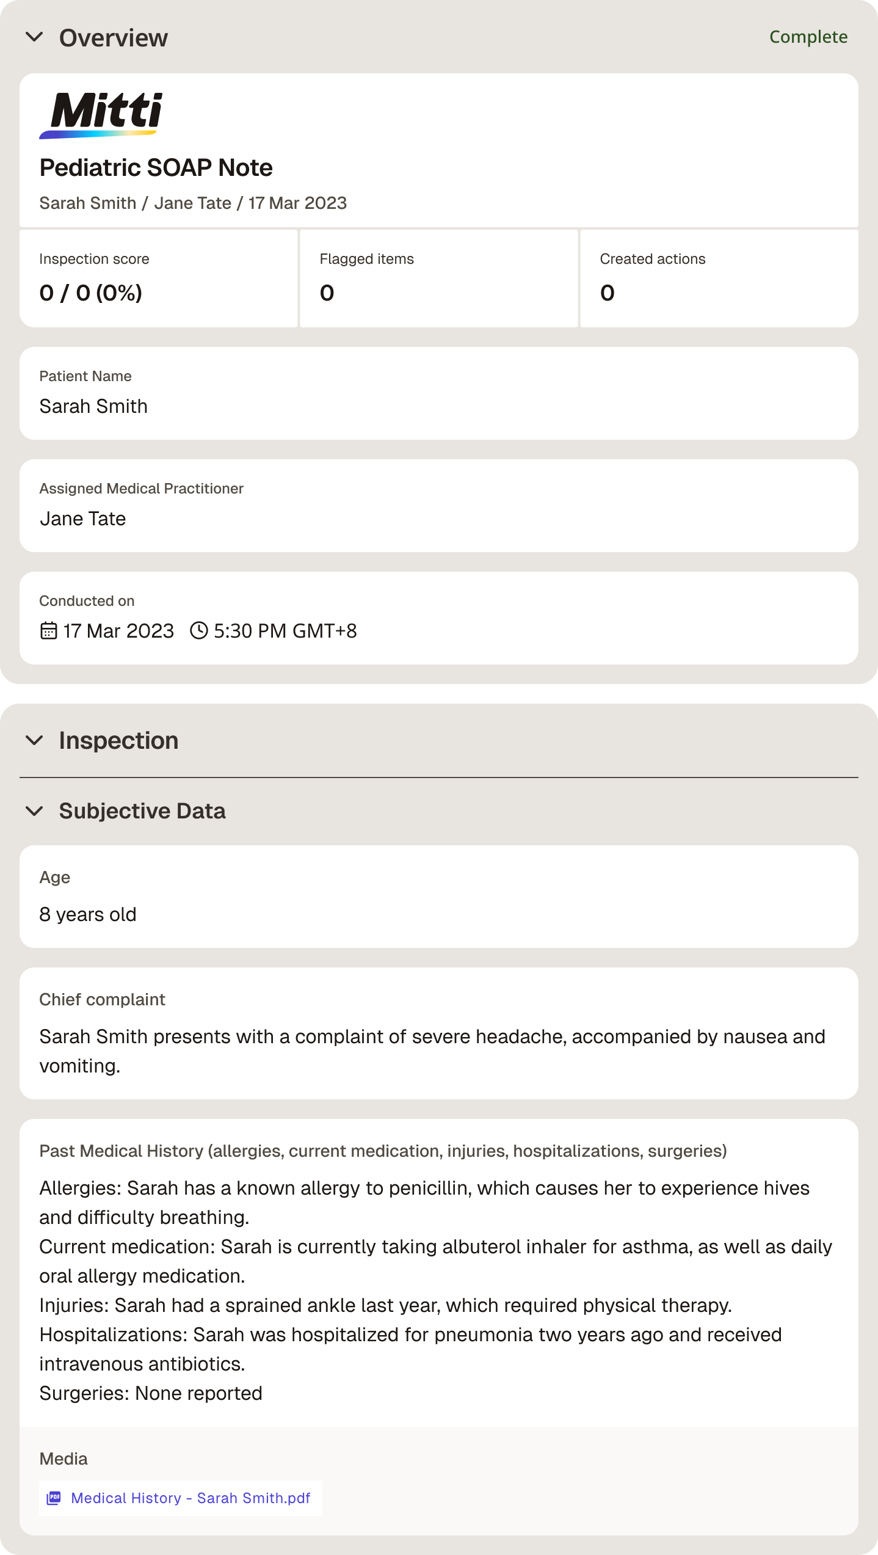The height and width of the screenshot is (1555, 878).
Task: Click the clock icon beside 5:30 PM
Action: [x=199, y=630]
